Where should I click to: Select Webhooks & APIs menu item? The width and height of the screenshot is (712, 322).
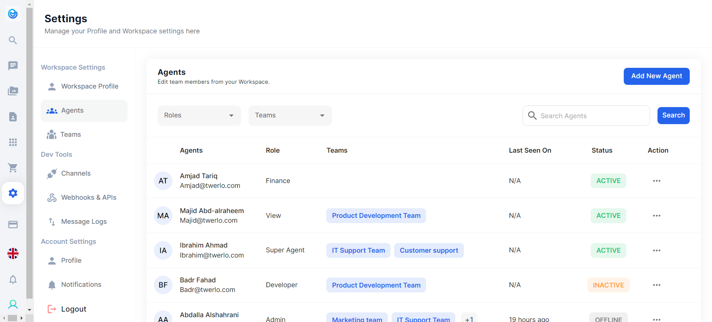tap(89, 197)
